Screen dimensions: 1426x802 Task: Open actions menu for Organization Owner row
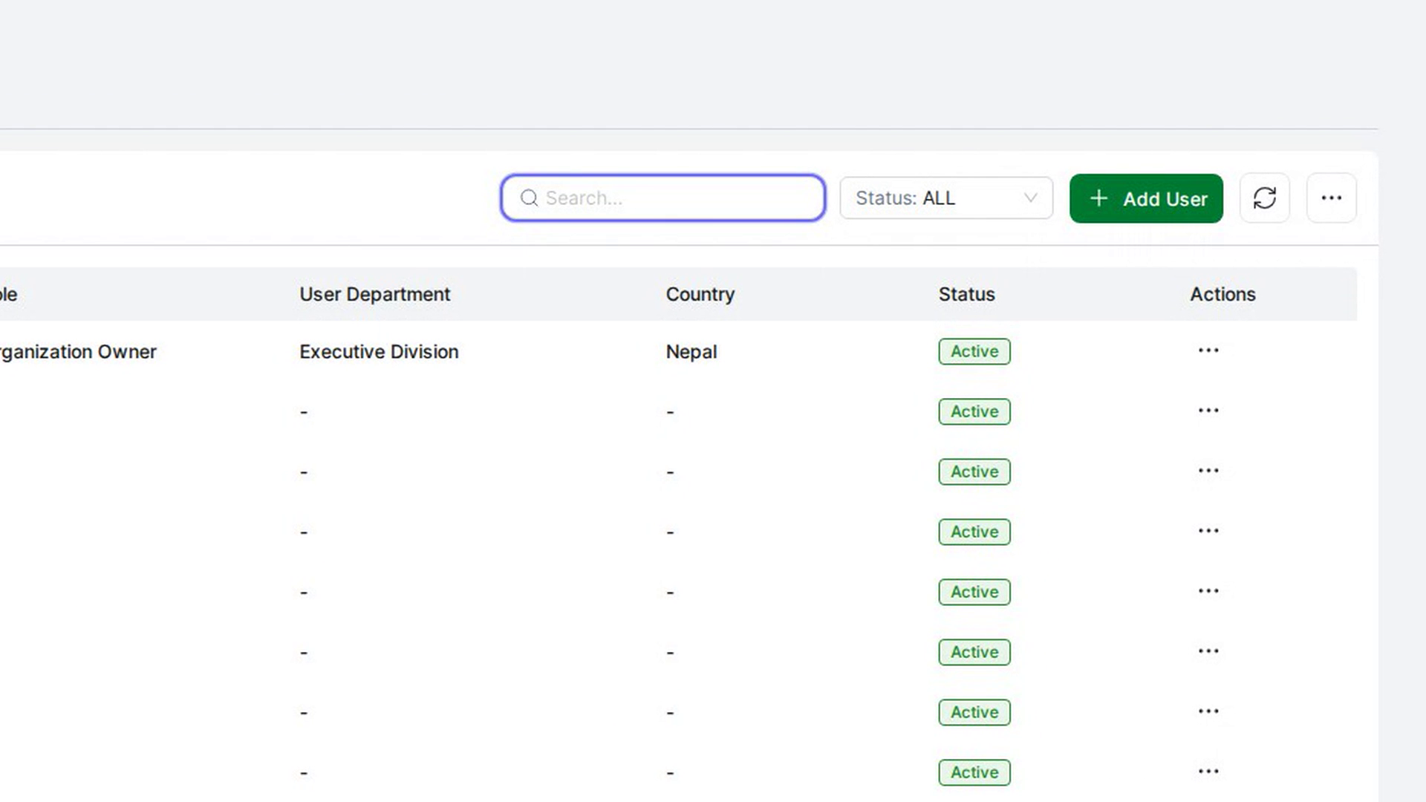(1208, 351)
